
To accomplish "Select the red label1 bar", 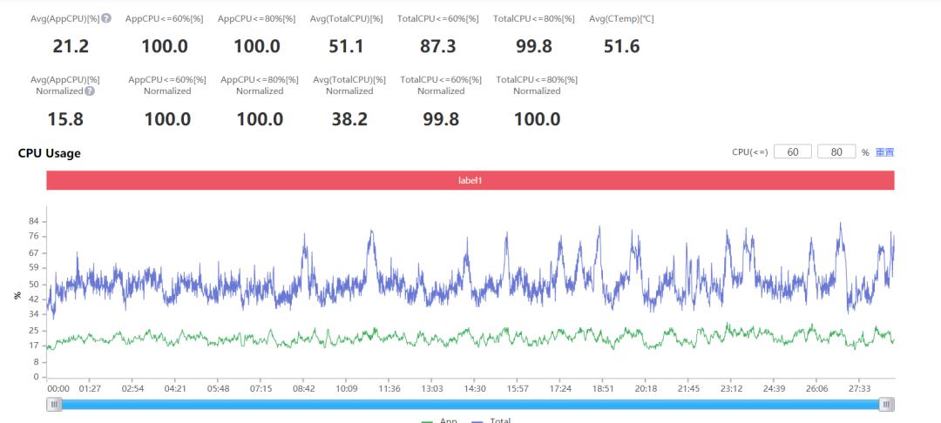I will (470, 180).
